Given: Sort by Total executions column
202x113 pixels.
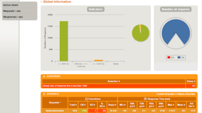Looking at the screenshot, I should pos(73,105).
